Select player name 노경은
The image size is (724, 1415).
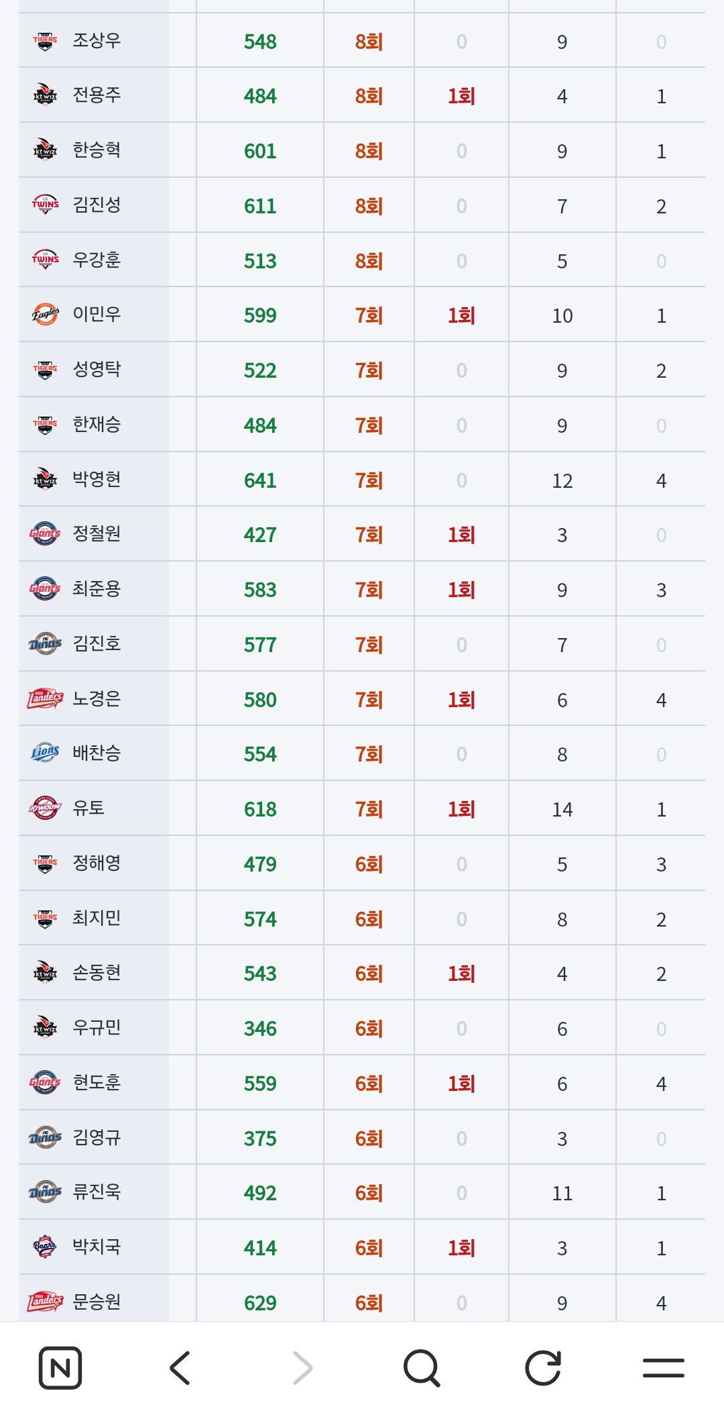pyautogui.click(x=97, y=698)
